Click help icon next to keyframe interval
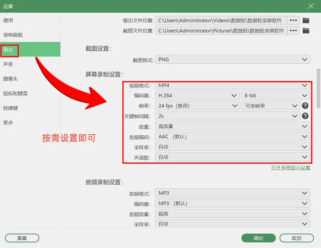321x248 pixels. [305, 116]
